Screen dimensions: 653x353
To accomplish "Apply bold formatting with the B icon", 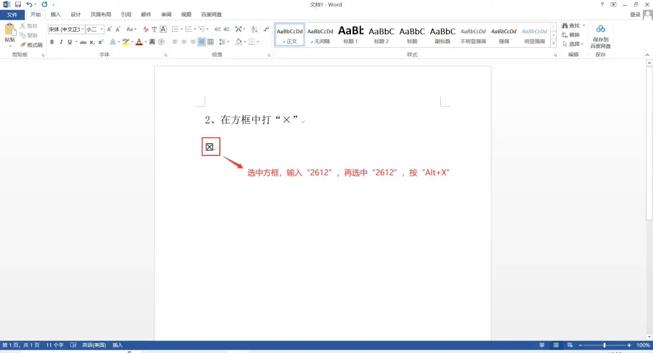I will [52, 41].
